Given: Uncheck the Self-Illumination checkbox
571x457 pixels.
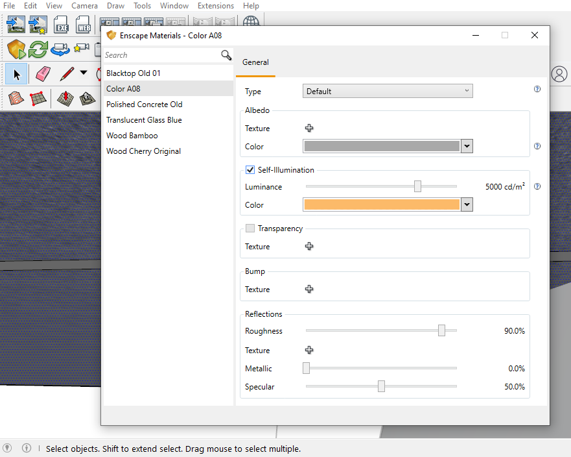Looking at the screenshot, I should (250, 169).
